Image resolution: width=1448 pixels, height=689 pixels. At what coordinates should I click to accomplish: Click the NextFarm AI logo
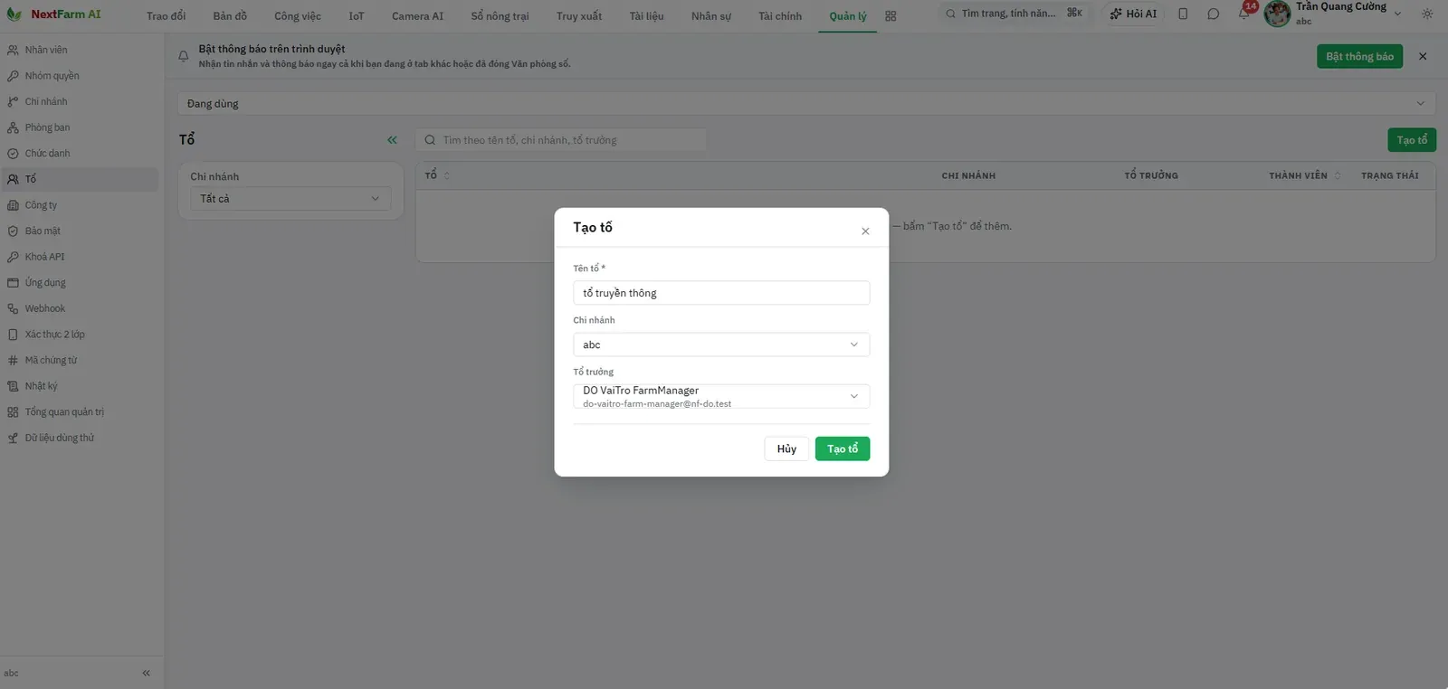coord(54,14)
